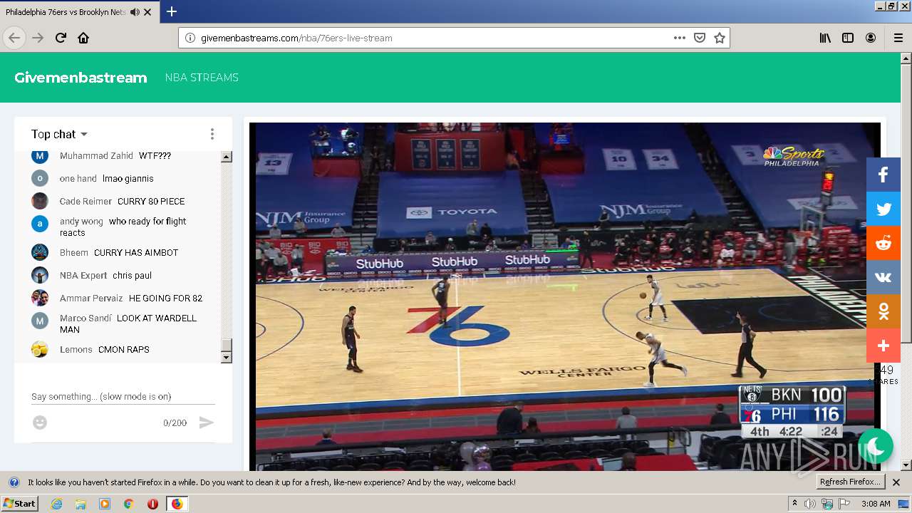
Task: Go back with Firefox back arrow
Action: point(14,38)
